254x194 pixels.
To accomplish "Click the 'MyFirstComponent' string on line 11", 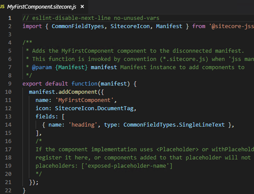I will pyautogui.click(x=84, y=100).
